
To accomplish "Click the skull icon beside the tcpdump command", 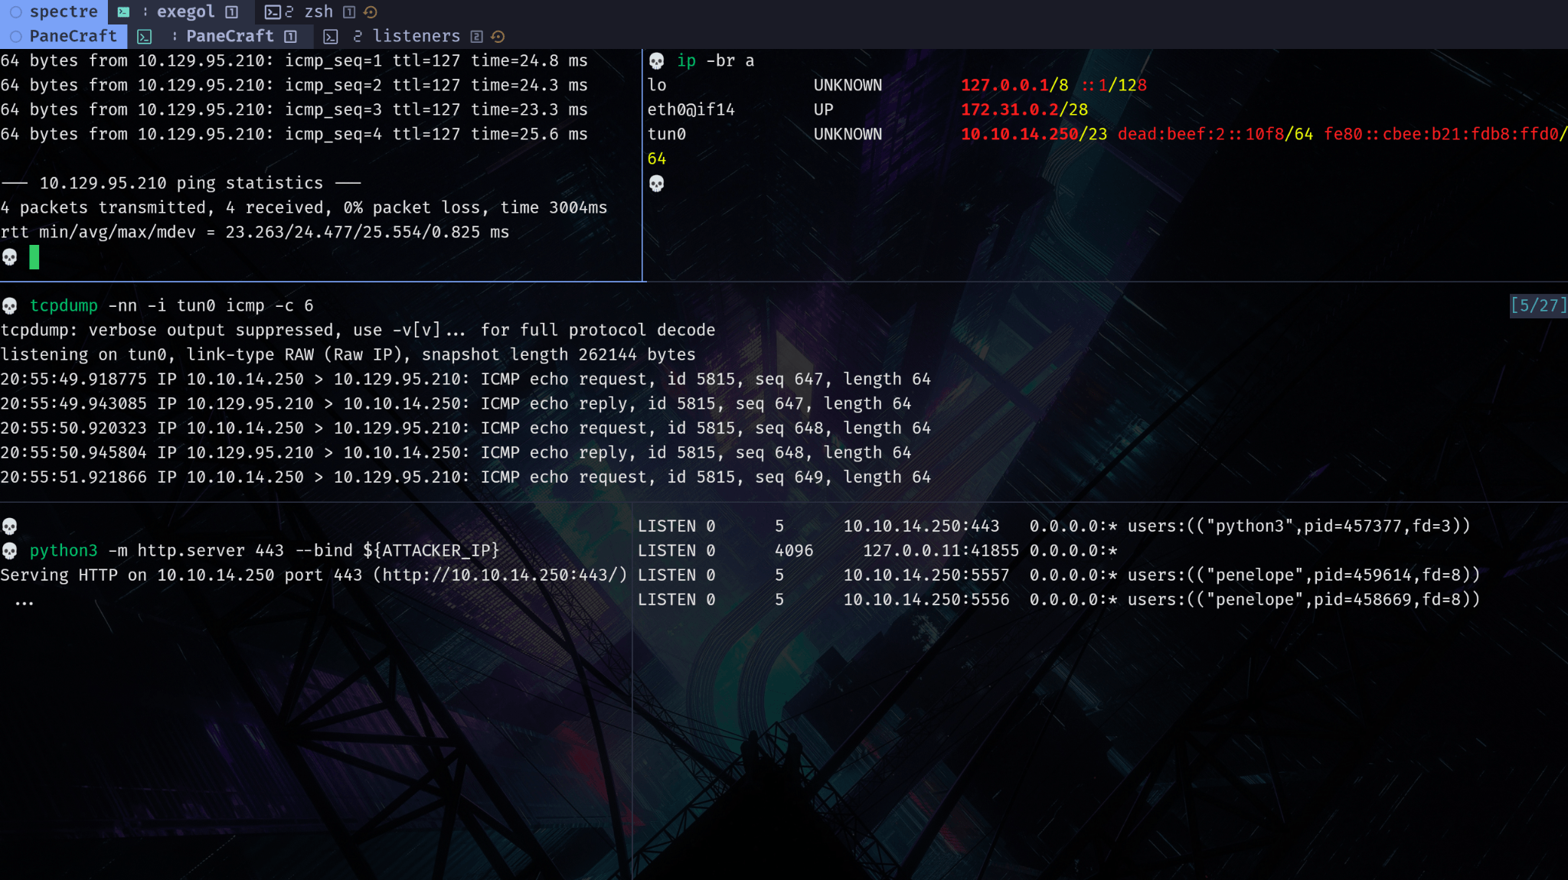I will coord(9,305).
